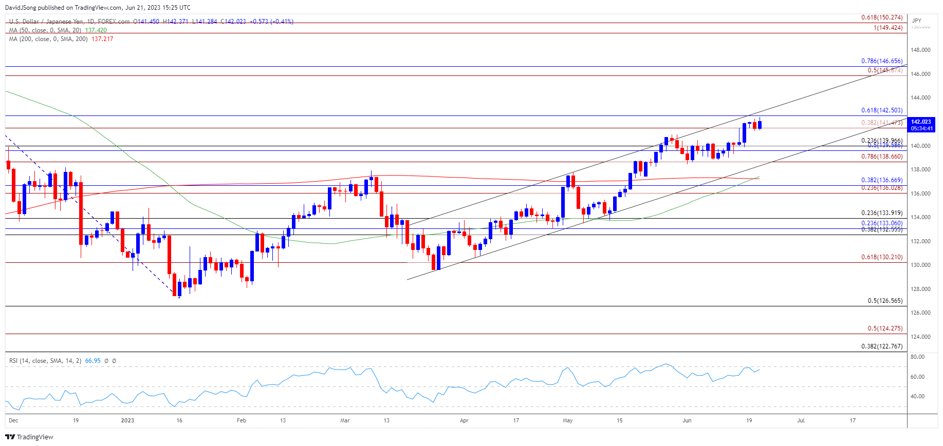Click the 0.5(145.874) Fibonacci label
Viewport: 943px width, 446px height.
tap(885, 70)
